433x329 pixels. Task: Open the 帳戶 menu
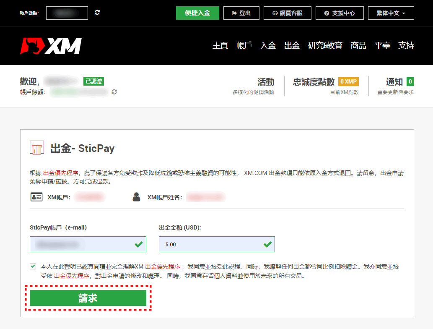(244, 45)
